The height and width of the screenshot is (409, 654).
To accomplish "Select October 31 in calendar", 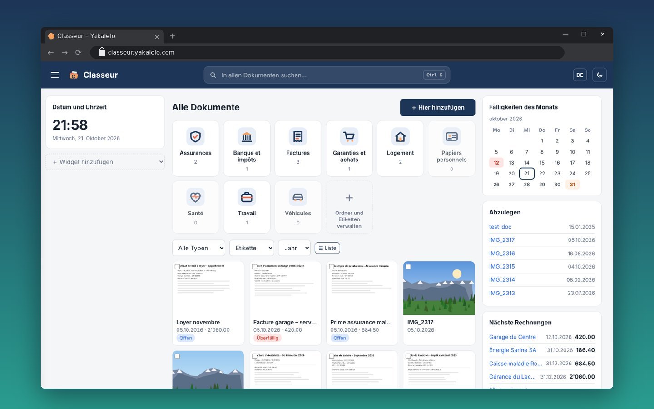I will 572,185.
